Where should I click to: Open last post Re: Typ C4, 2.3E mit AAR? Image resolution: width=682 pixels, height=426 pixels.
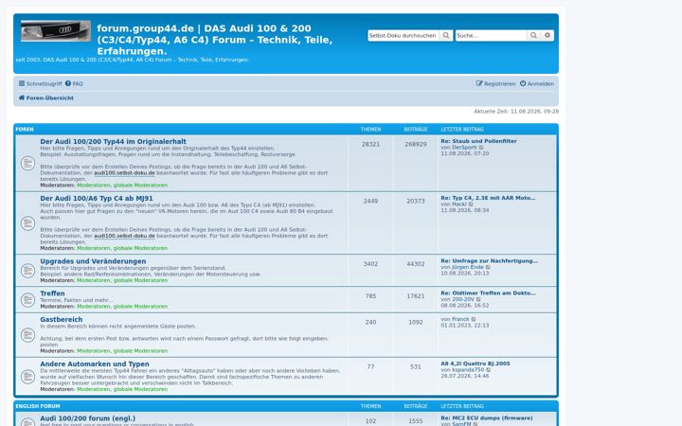[488, 198]
